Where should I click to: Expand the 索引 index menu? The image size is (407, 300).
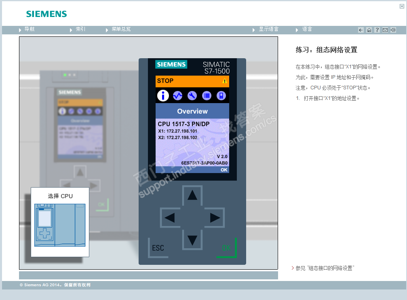[x=78, y=30]
